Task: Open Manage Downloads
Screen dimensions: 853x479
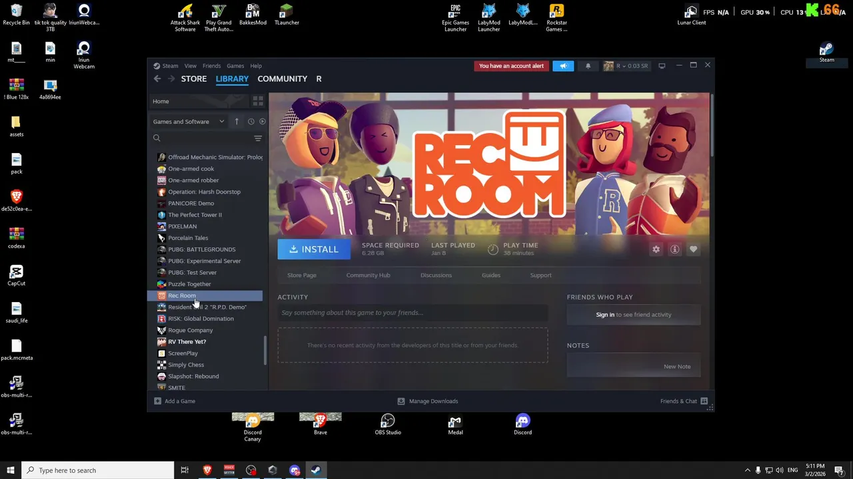Action: pos(428,401)
